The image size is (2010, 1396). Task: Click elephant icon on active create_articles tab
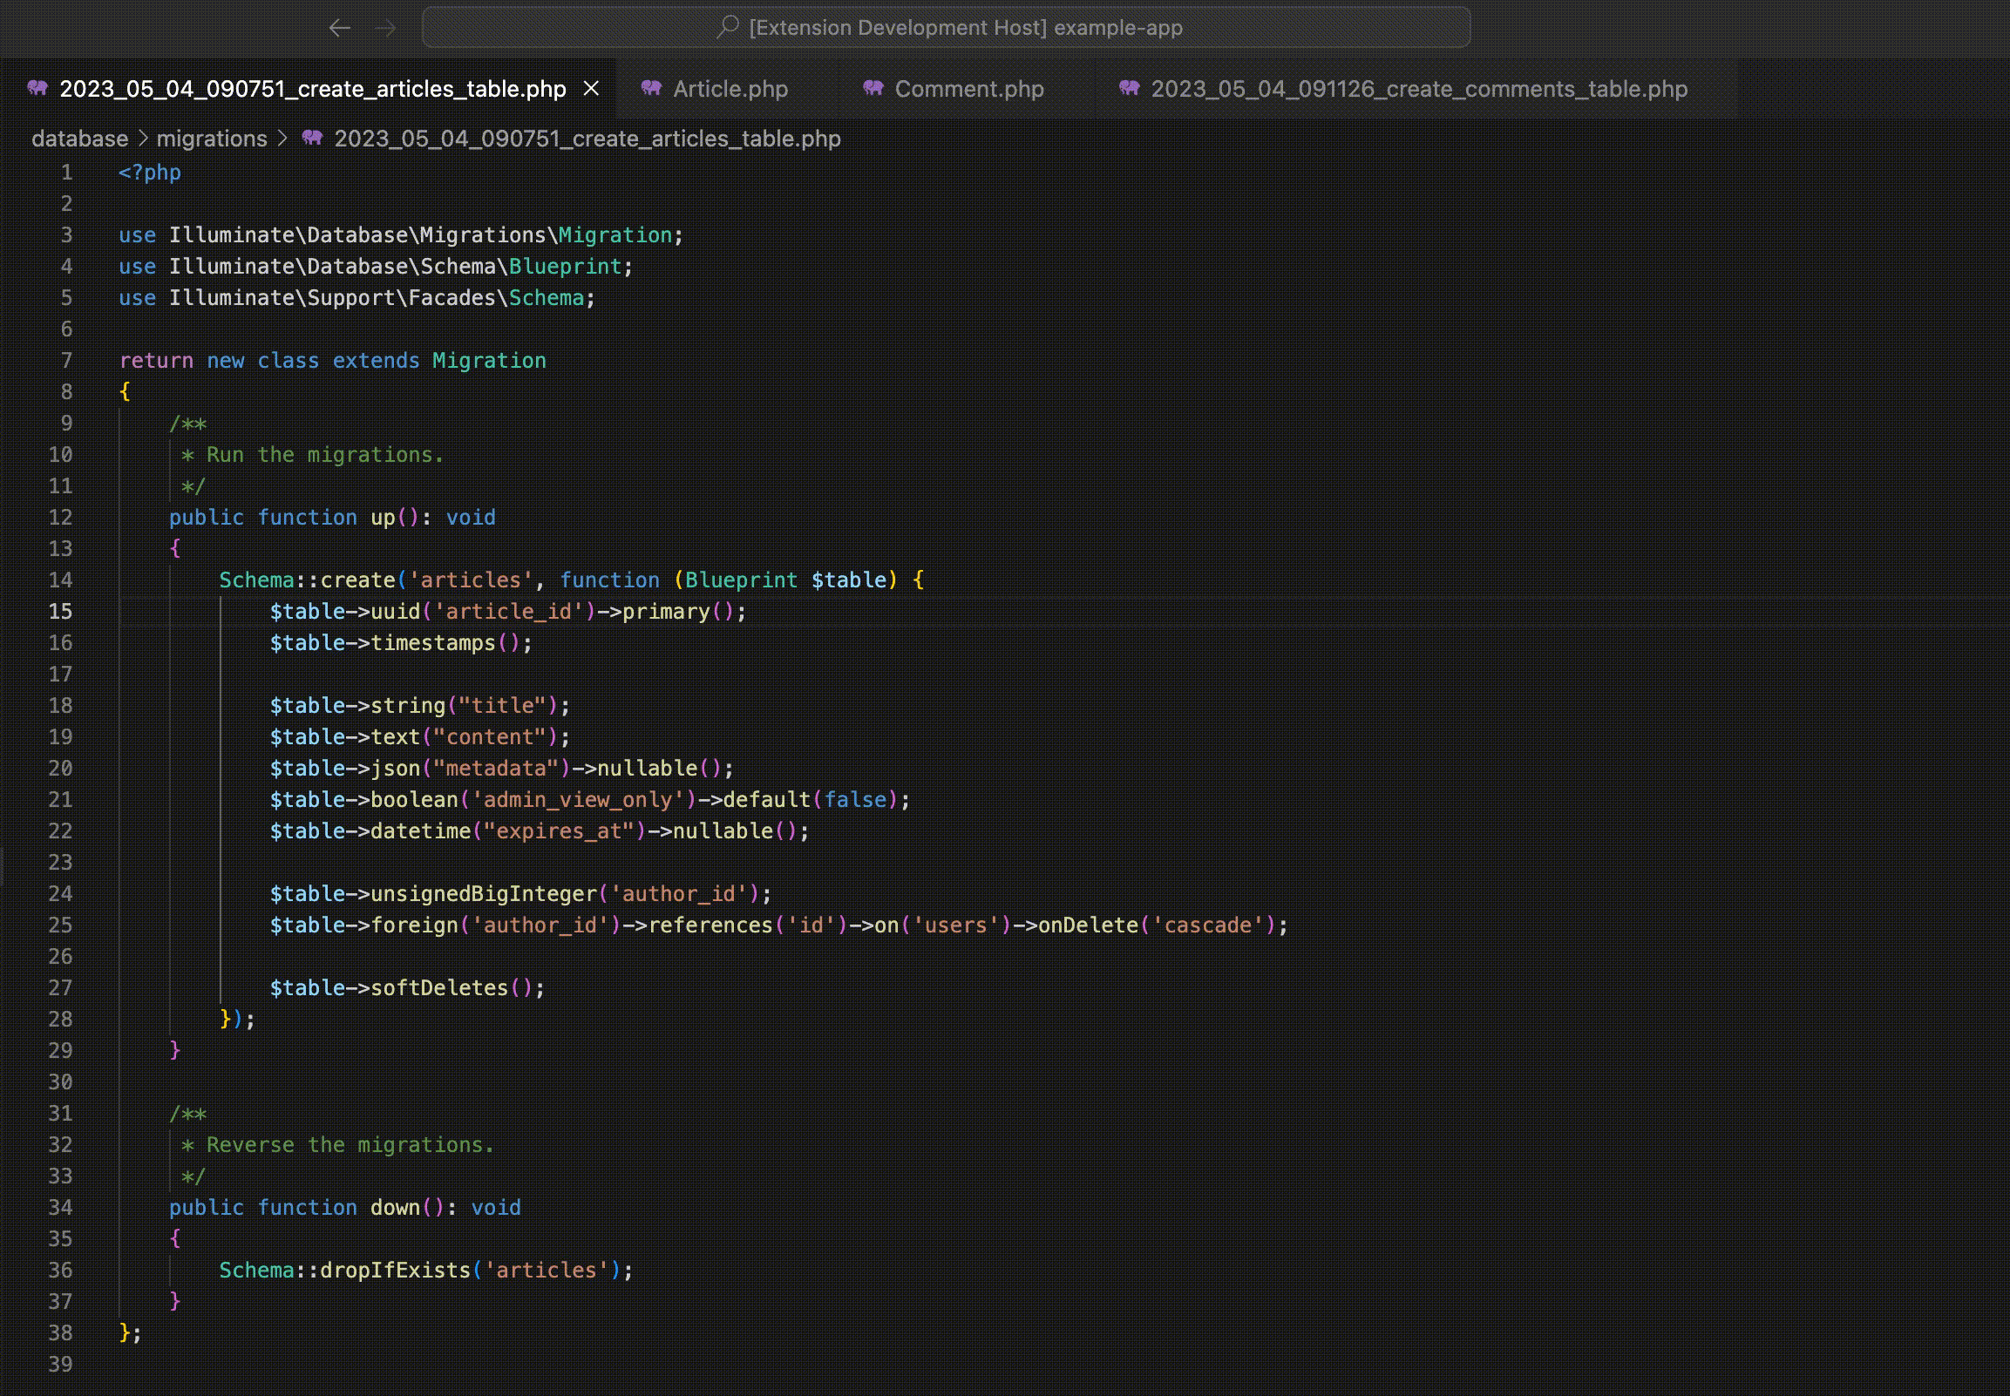37,88
